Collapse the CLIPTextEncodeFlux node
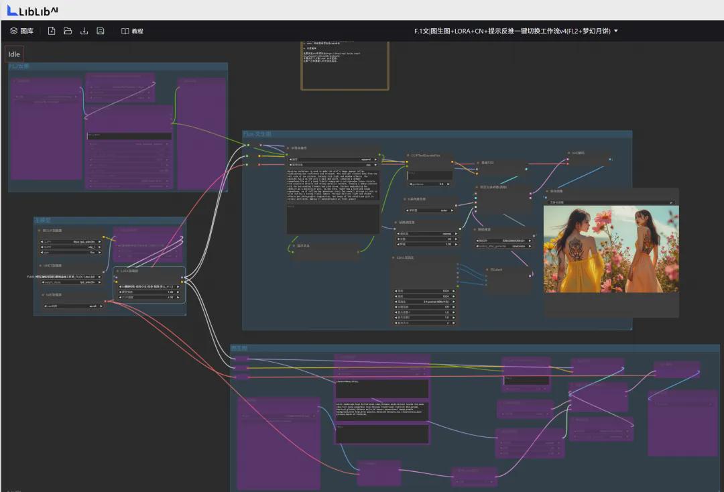Viewport: 724px width, 492px height. [x=408, y=155]
